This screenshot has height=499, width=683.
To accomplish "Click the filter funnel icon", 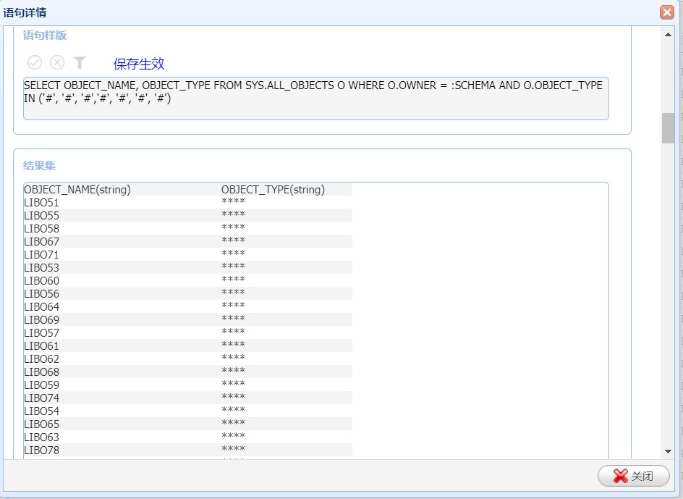I will 80,63.
